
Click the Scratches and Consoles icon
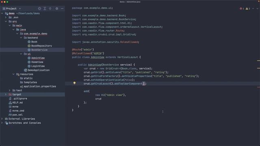coord(6,123)
